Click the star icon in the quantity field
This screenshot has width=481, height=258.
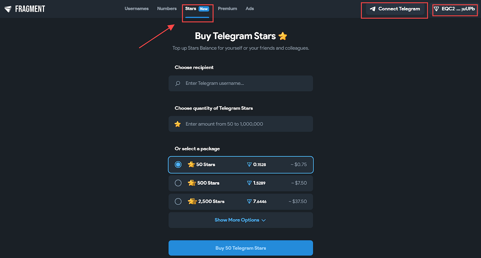click(x=177, y=124)
